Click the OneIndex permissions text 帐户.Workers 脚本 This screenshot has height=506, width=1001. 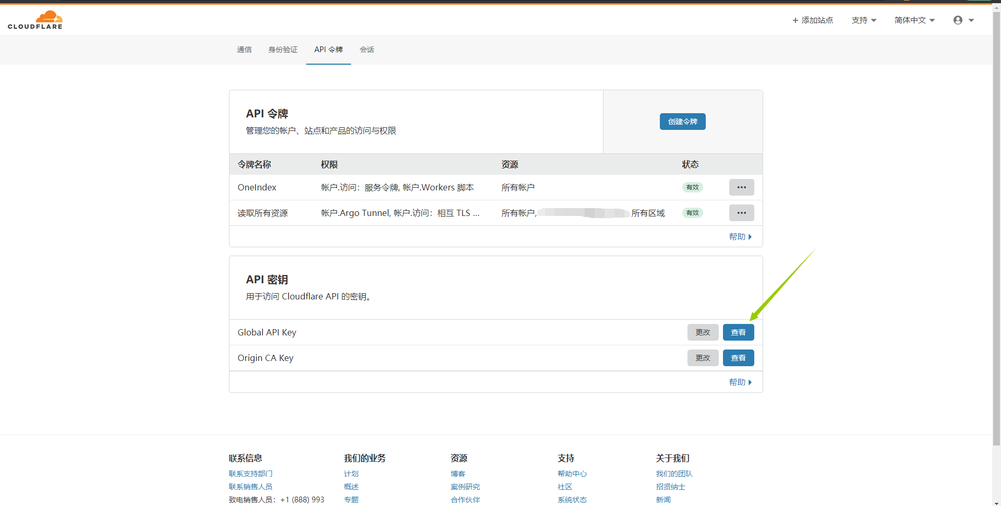click(438, 187)
